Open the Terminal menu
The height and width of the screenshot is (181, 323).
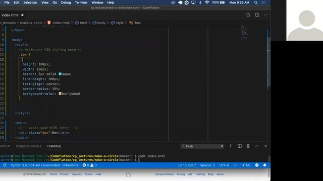tap(81, 3)
